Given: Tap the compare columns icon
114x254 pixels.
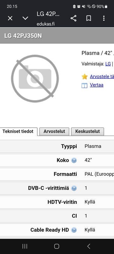Looking at the screenshot, I should click(85, 85).
